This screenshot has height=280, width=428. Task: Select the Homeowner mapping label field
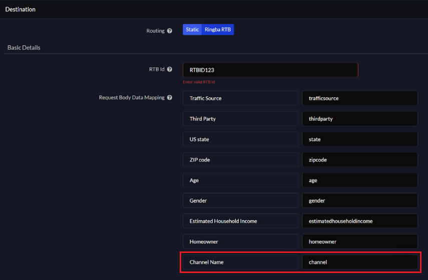point(240,241)
